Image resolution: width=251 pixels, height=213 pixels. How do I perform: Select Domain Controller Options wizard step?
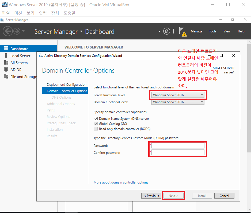(x=65, y=91)
